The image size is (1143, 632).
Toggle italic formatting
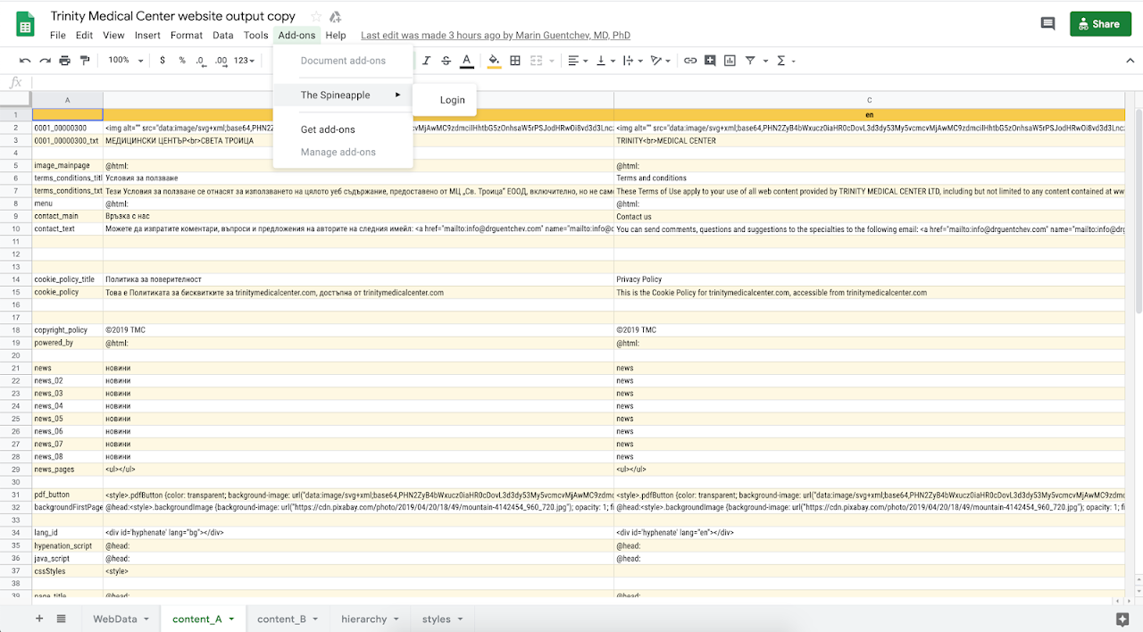pyautogui.click(x=426, y=61)
